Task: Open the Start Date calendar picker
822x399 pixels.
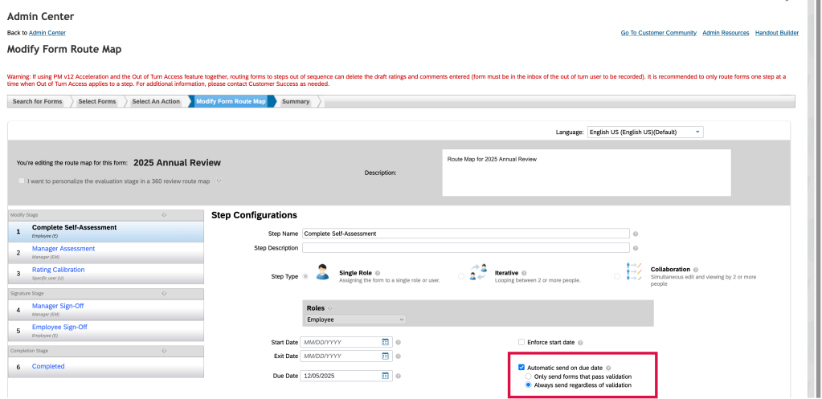Action: coord(386,342)
